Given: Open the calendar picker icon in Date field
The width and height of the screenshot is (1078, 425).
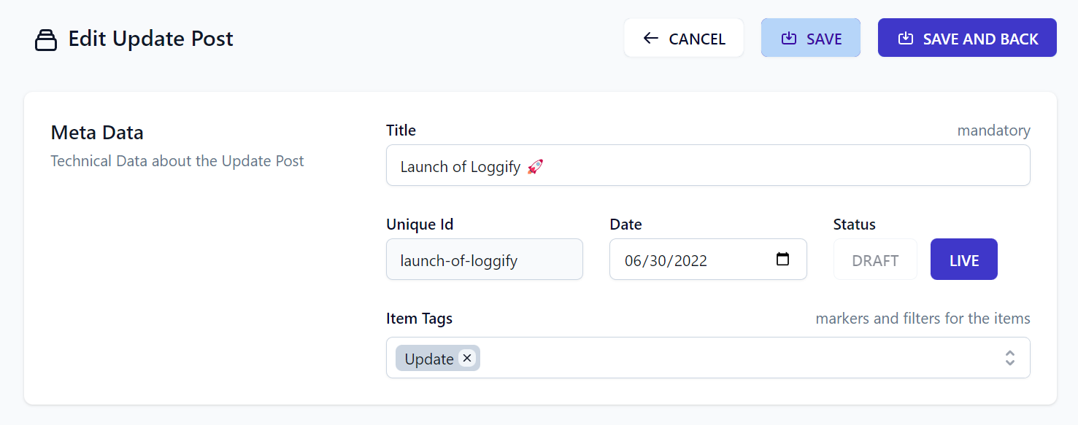Looking at the screenshot, I should coord(782,259).
